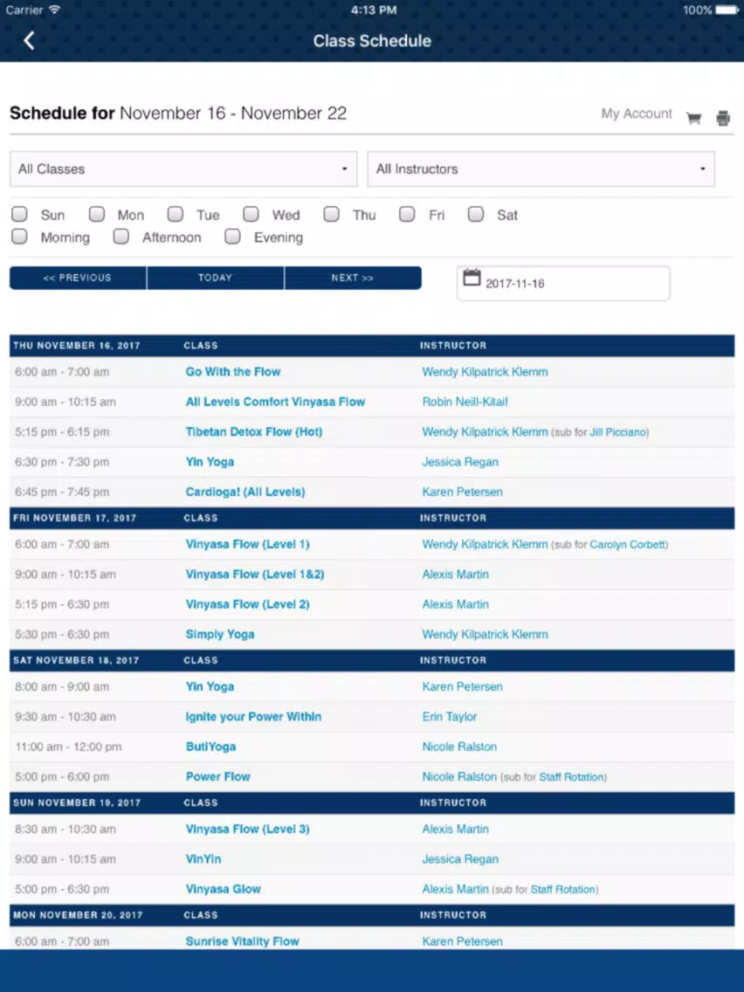View Staff Rotation link for Vinyasa Glow
This screenshot has width=744, height=992.
point(563,890)
